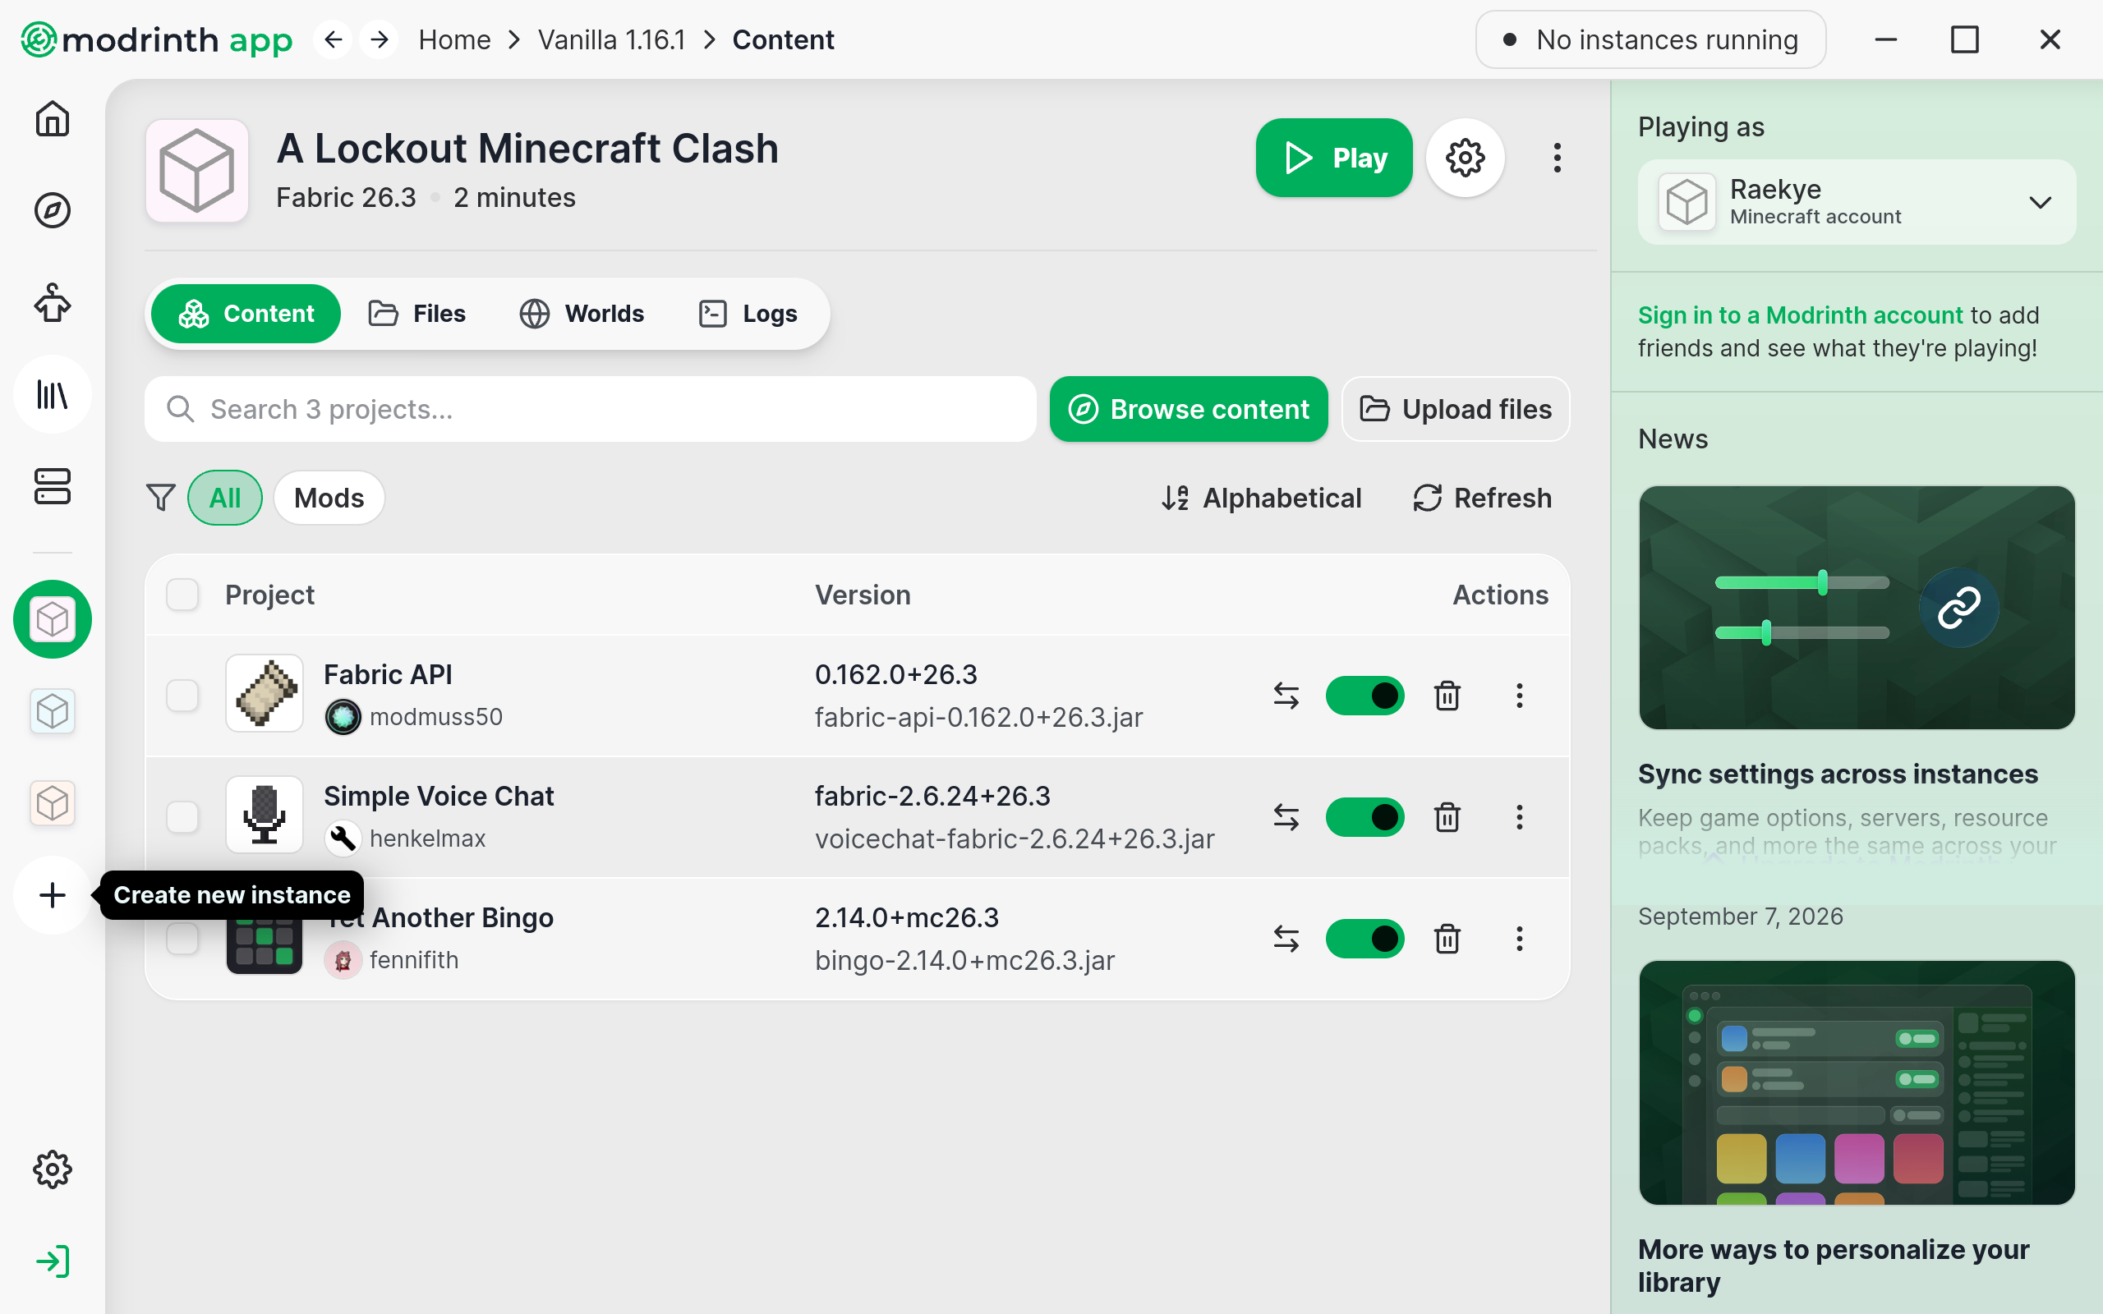Click Sign in to a Modrinth account link

[1801, 315]
